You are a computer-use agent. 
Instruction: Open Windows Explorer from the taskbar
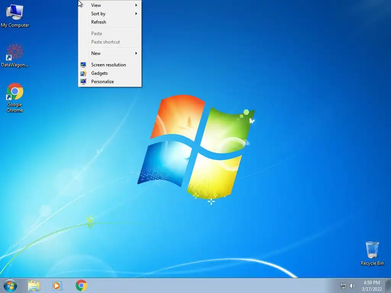34,286
